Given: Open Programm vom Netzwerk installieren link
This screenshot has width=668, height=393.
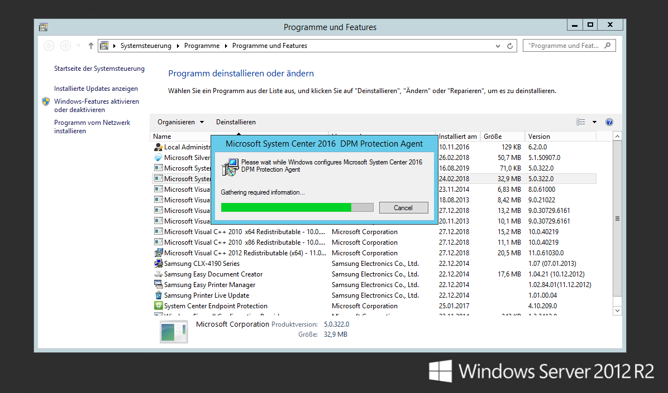Looking at the screenshot, I should [92, 127].
